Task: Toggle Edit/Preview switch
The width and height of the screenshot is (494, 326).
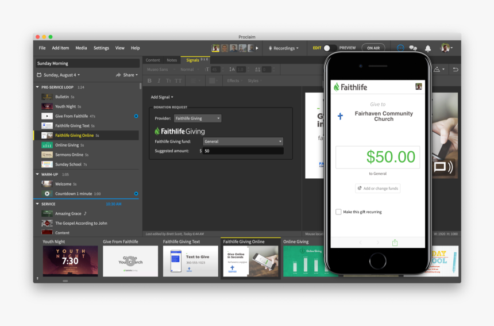Action: [x=330, y=48]
